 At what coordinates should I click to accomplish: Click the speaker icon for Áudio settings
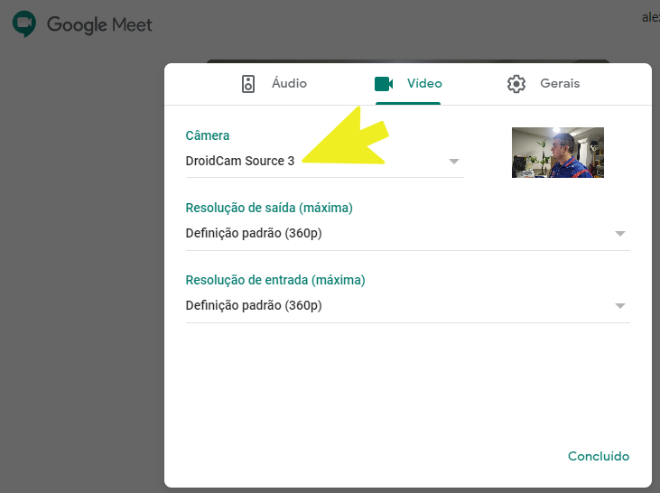(x=248, y=84)
